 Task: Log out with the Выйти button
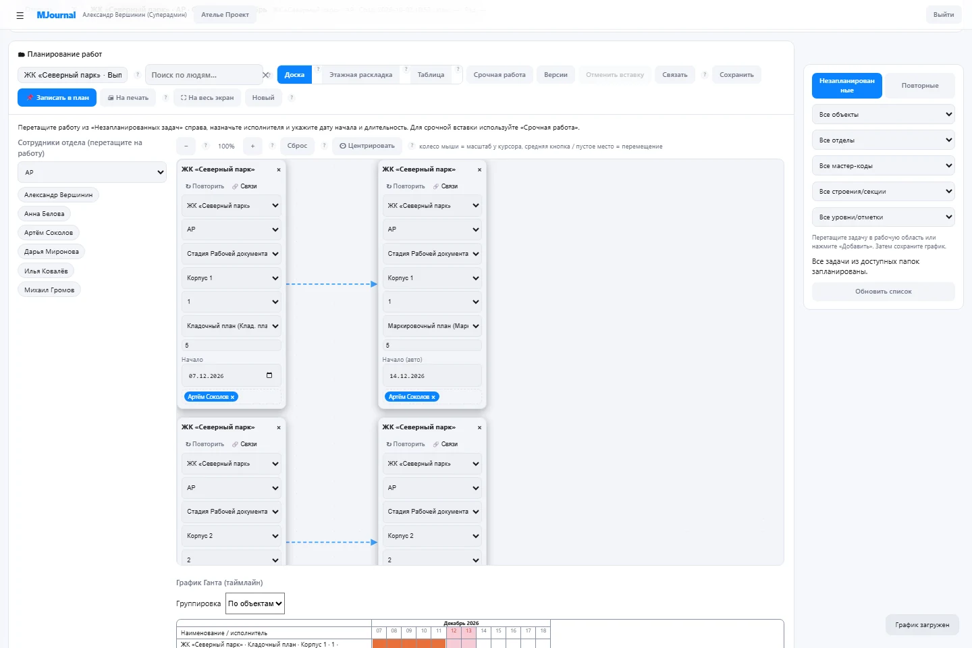(x=944, y=15)
